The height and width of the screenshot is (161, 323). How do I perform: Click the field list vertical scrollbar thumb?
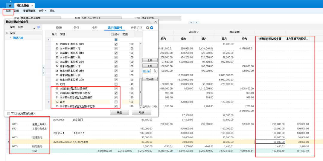(141, 92)
